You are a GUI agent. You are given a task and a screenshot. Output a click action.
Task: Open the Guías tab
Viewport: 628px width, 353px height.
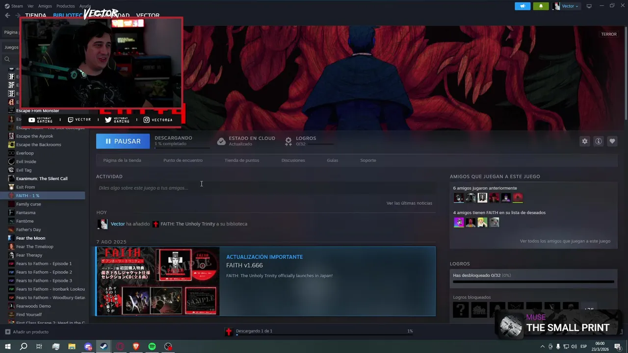(333, 160)
